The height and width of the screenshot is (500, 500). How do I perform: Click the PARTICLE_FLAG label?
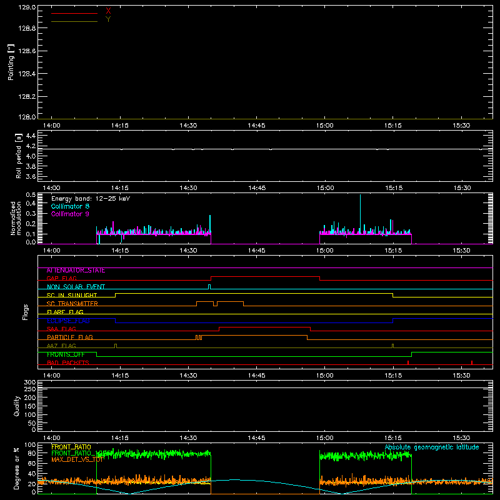tap(70, 337)
